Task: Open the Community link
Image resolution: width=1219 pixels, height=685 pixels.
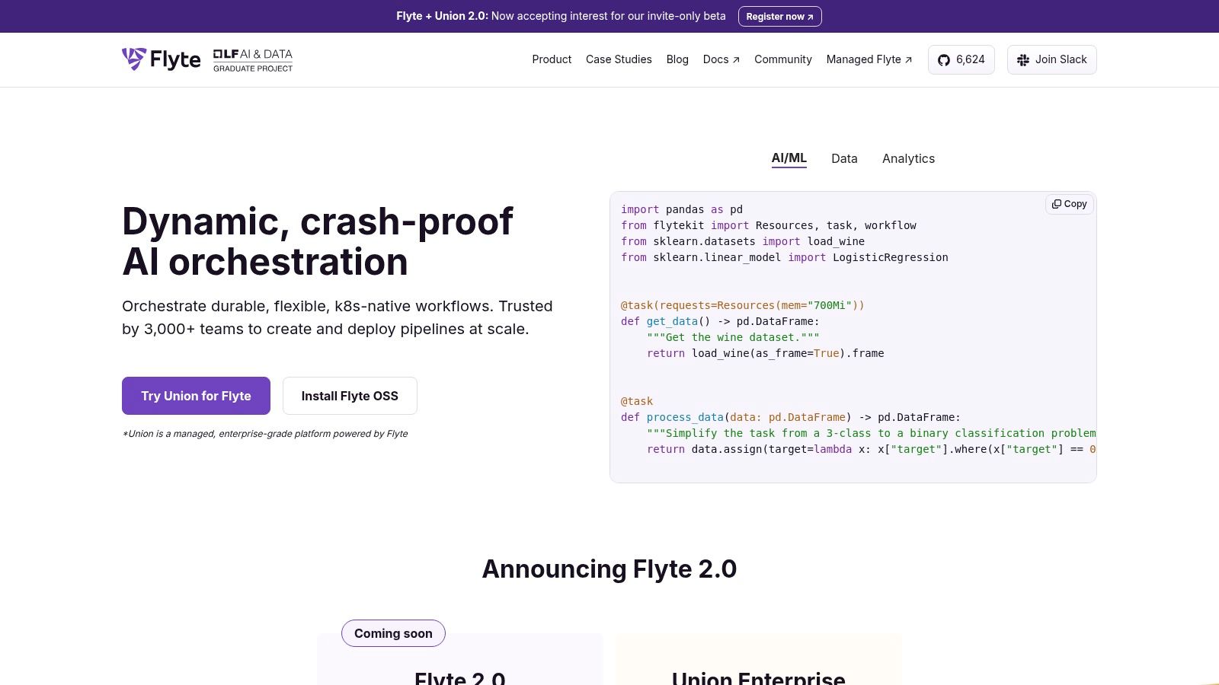Action: pyautogui.click(x=782, y=59)
